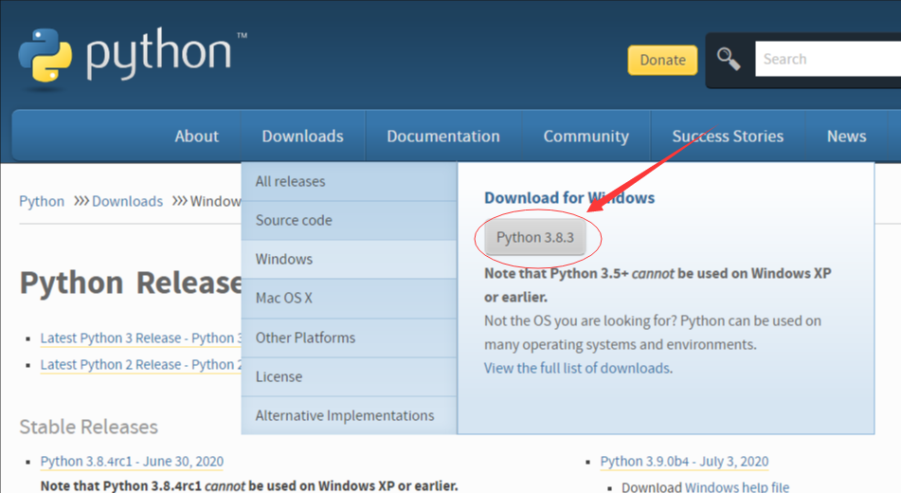
Task: Open the Downloads navigation menu
Action: point(302,136)
